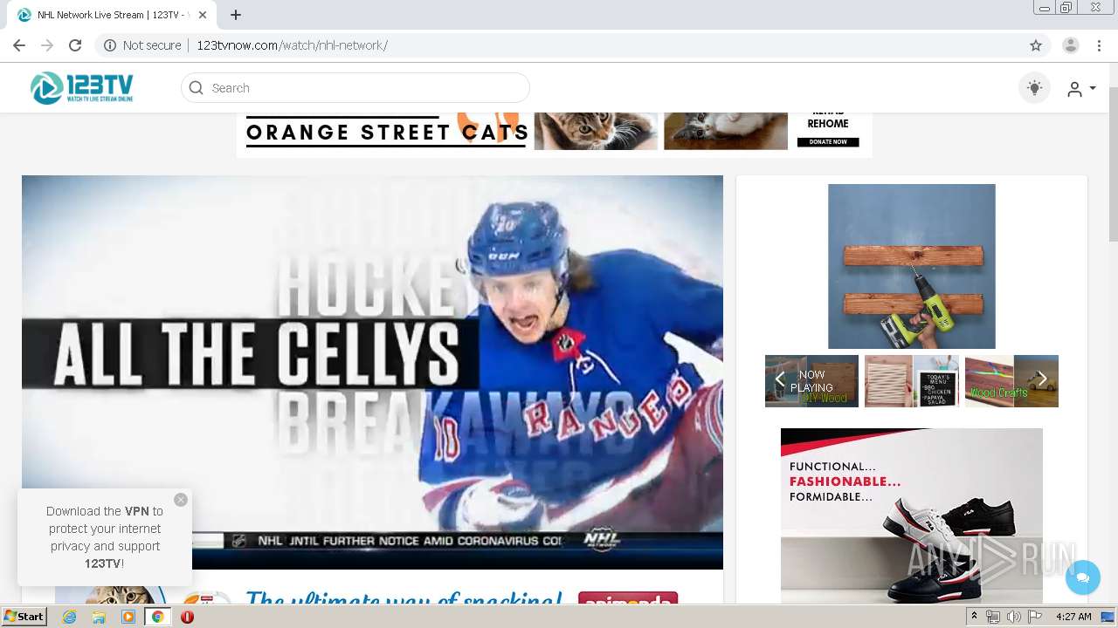1118x628 pixels.
Task: Click the Action Center flag icon
Action: pyautogui.click(x=1035, y=617)
